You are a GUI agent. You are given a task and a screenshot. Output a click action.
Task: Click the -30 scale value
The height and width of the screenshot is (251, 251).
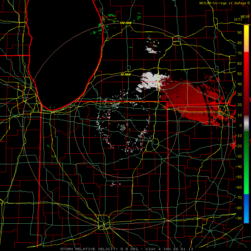pos(239,156)
